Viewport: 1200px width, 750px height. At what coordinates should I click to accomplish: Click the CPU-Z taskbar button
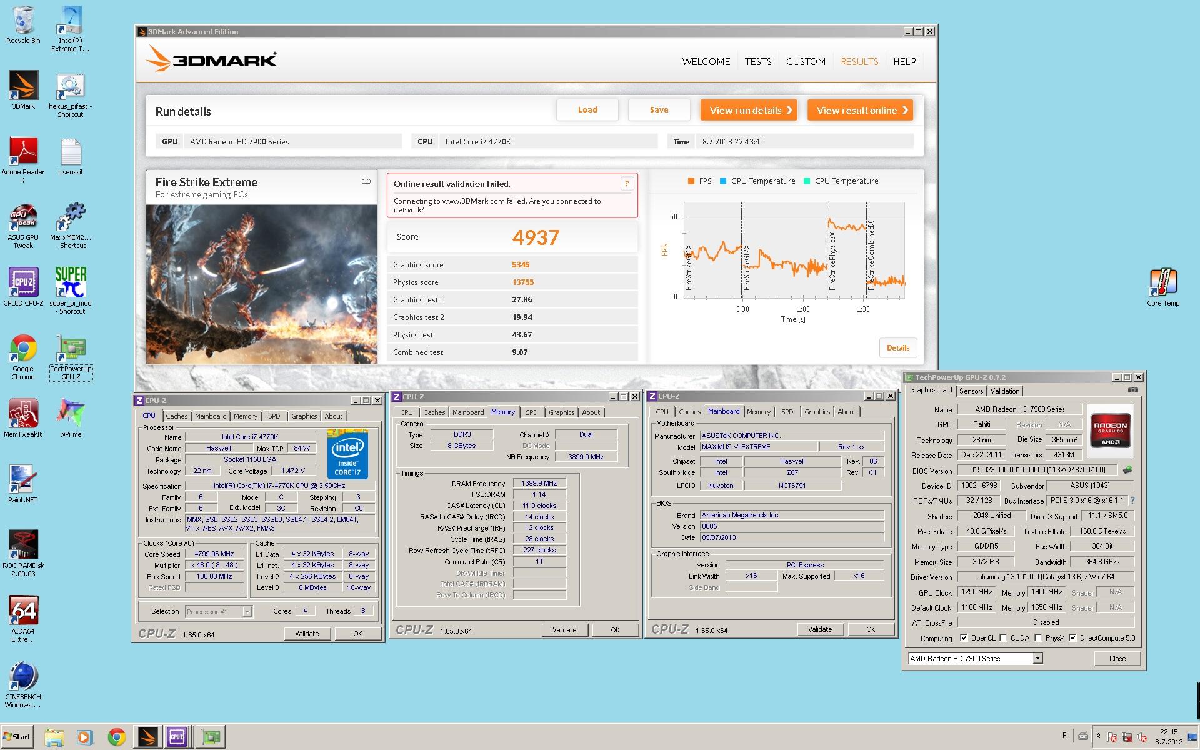pos(177,737)
